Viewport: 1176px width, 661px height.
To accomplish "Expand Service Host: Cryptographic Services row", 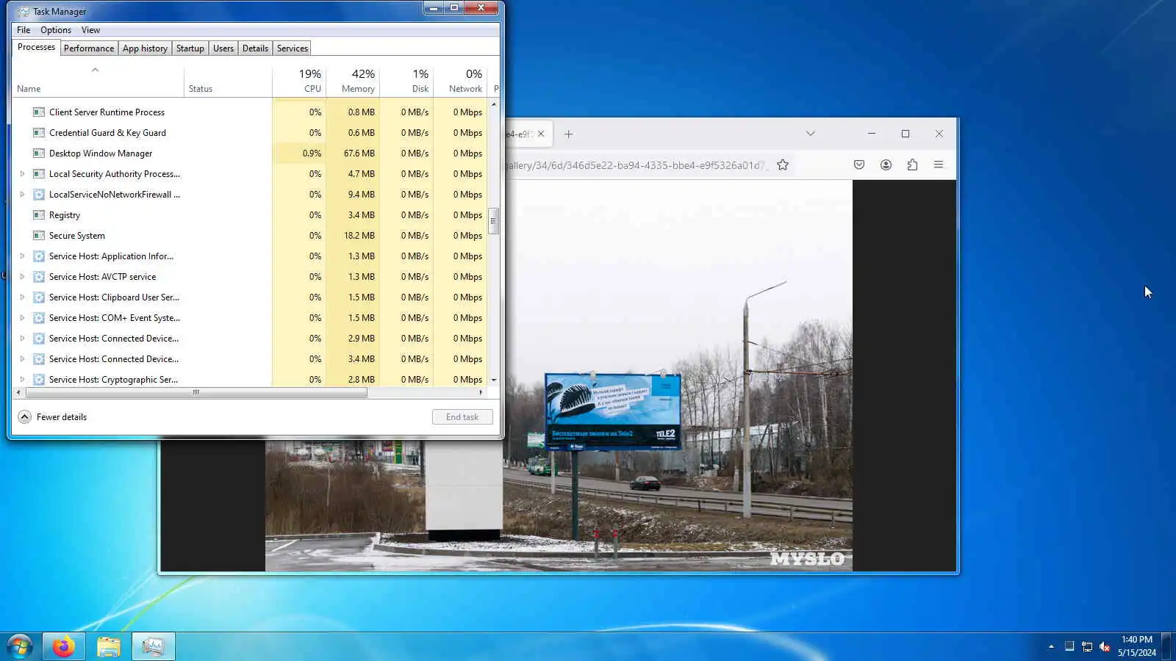I will click(22, 380).
